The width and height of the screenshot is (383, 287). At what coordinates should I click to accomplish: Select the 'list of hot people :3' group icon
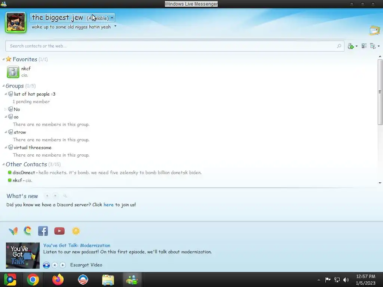[10, 94]
